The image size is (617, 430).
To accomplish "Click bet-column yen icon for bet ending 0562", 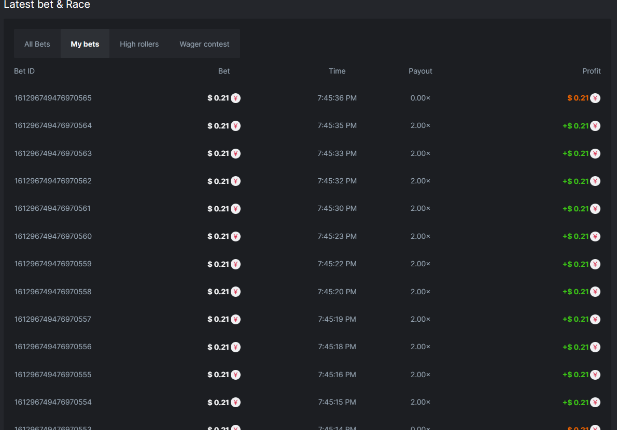I will (235, 181).
